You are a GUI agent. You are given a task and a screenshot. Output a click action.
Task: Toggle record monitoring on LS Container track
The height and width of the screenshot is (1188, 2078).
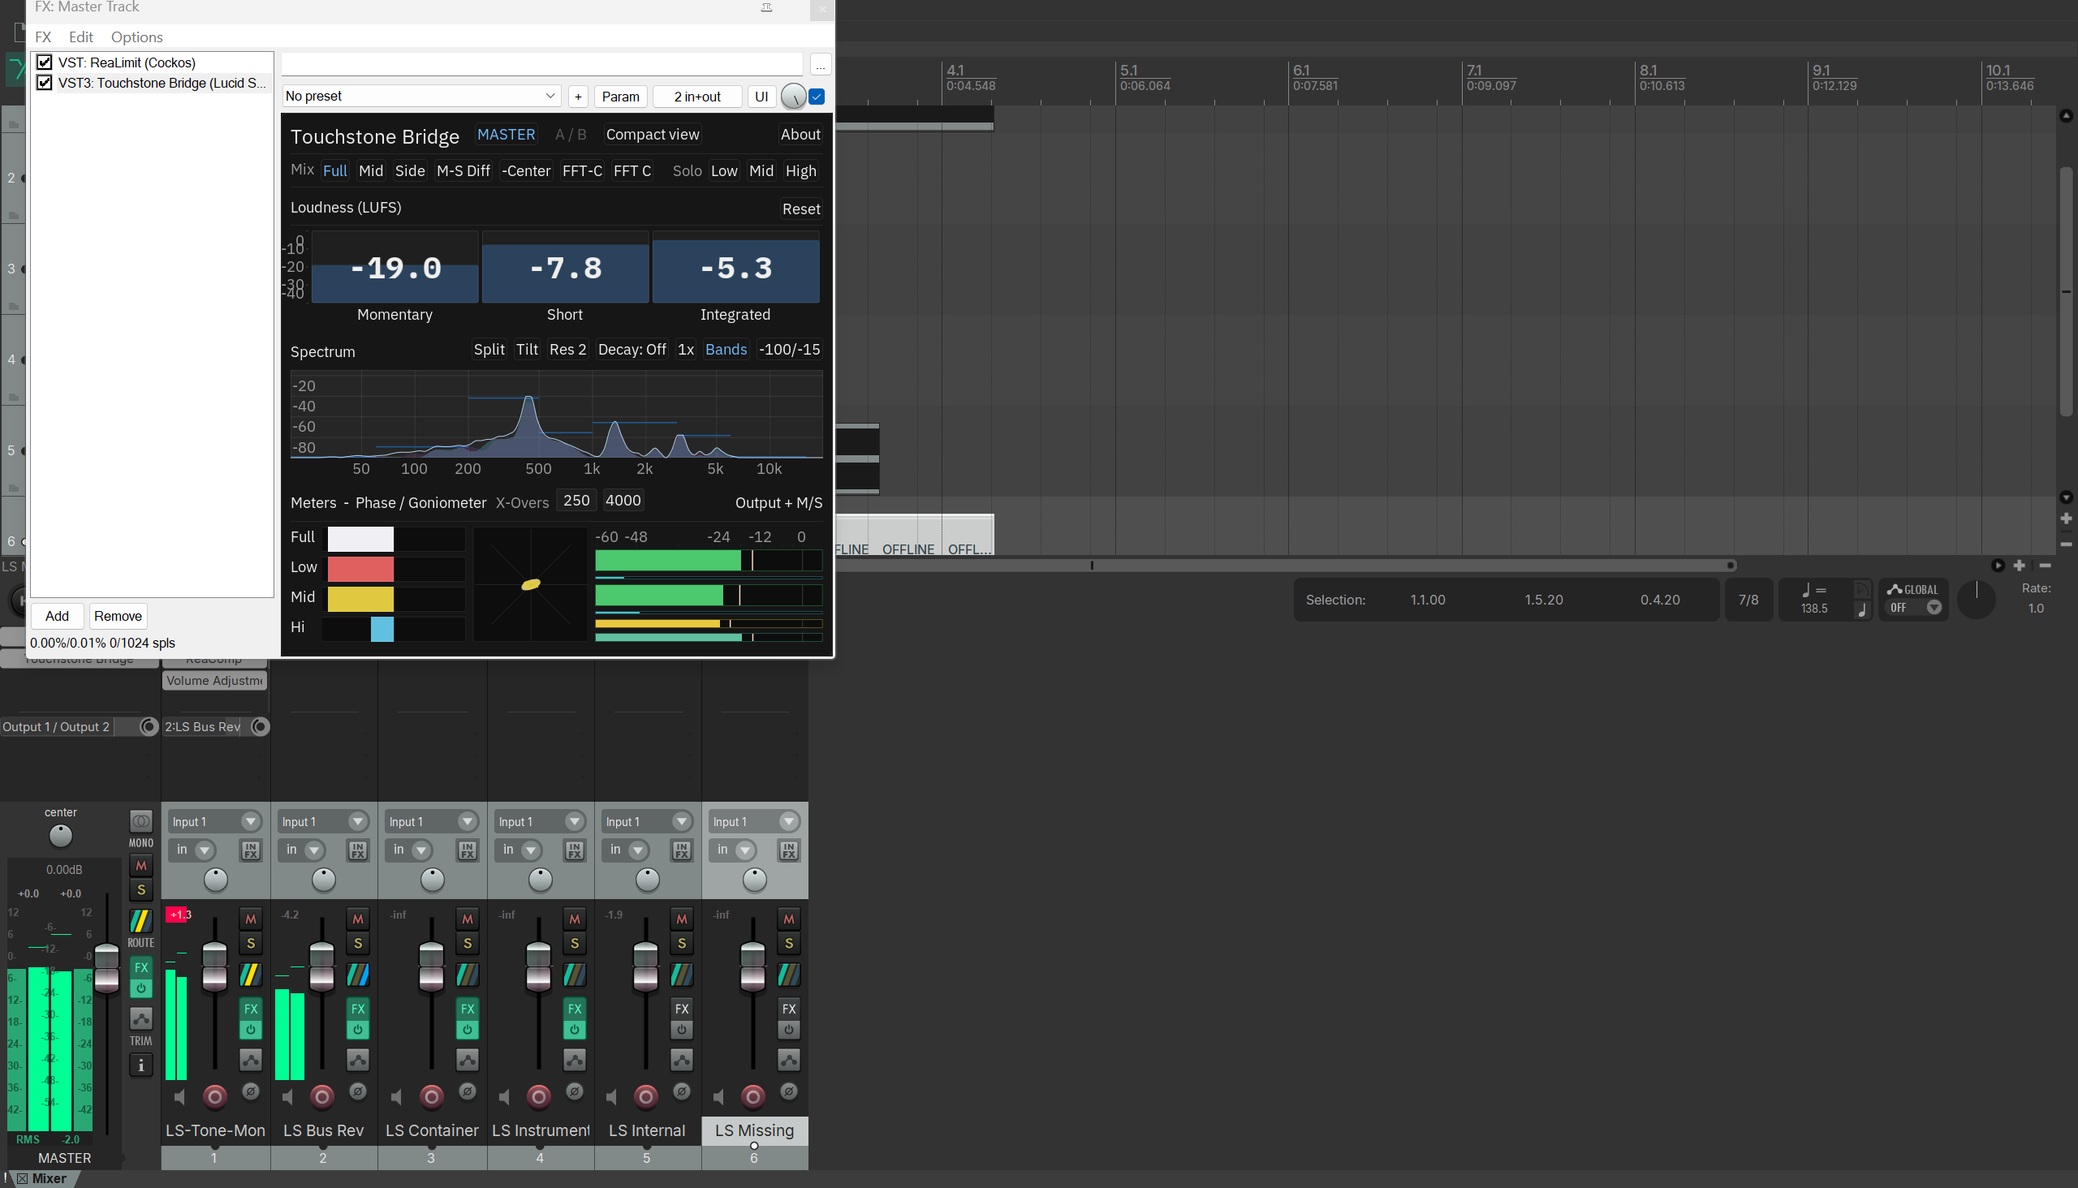pyautogui.click(x=396, y=1098)
